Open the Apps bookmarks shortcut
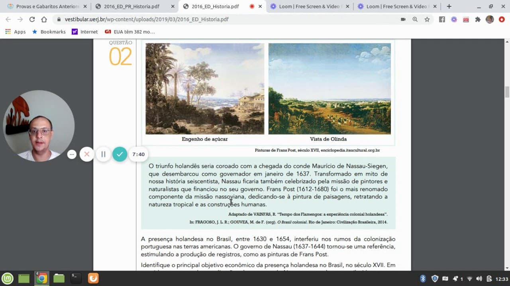 click(16, 32)
